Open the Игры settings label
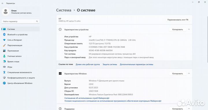The image size is (208, 110). coord(10,67)
